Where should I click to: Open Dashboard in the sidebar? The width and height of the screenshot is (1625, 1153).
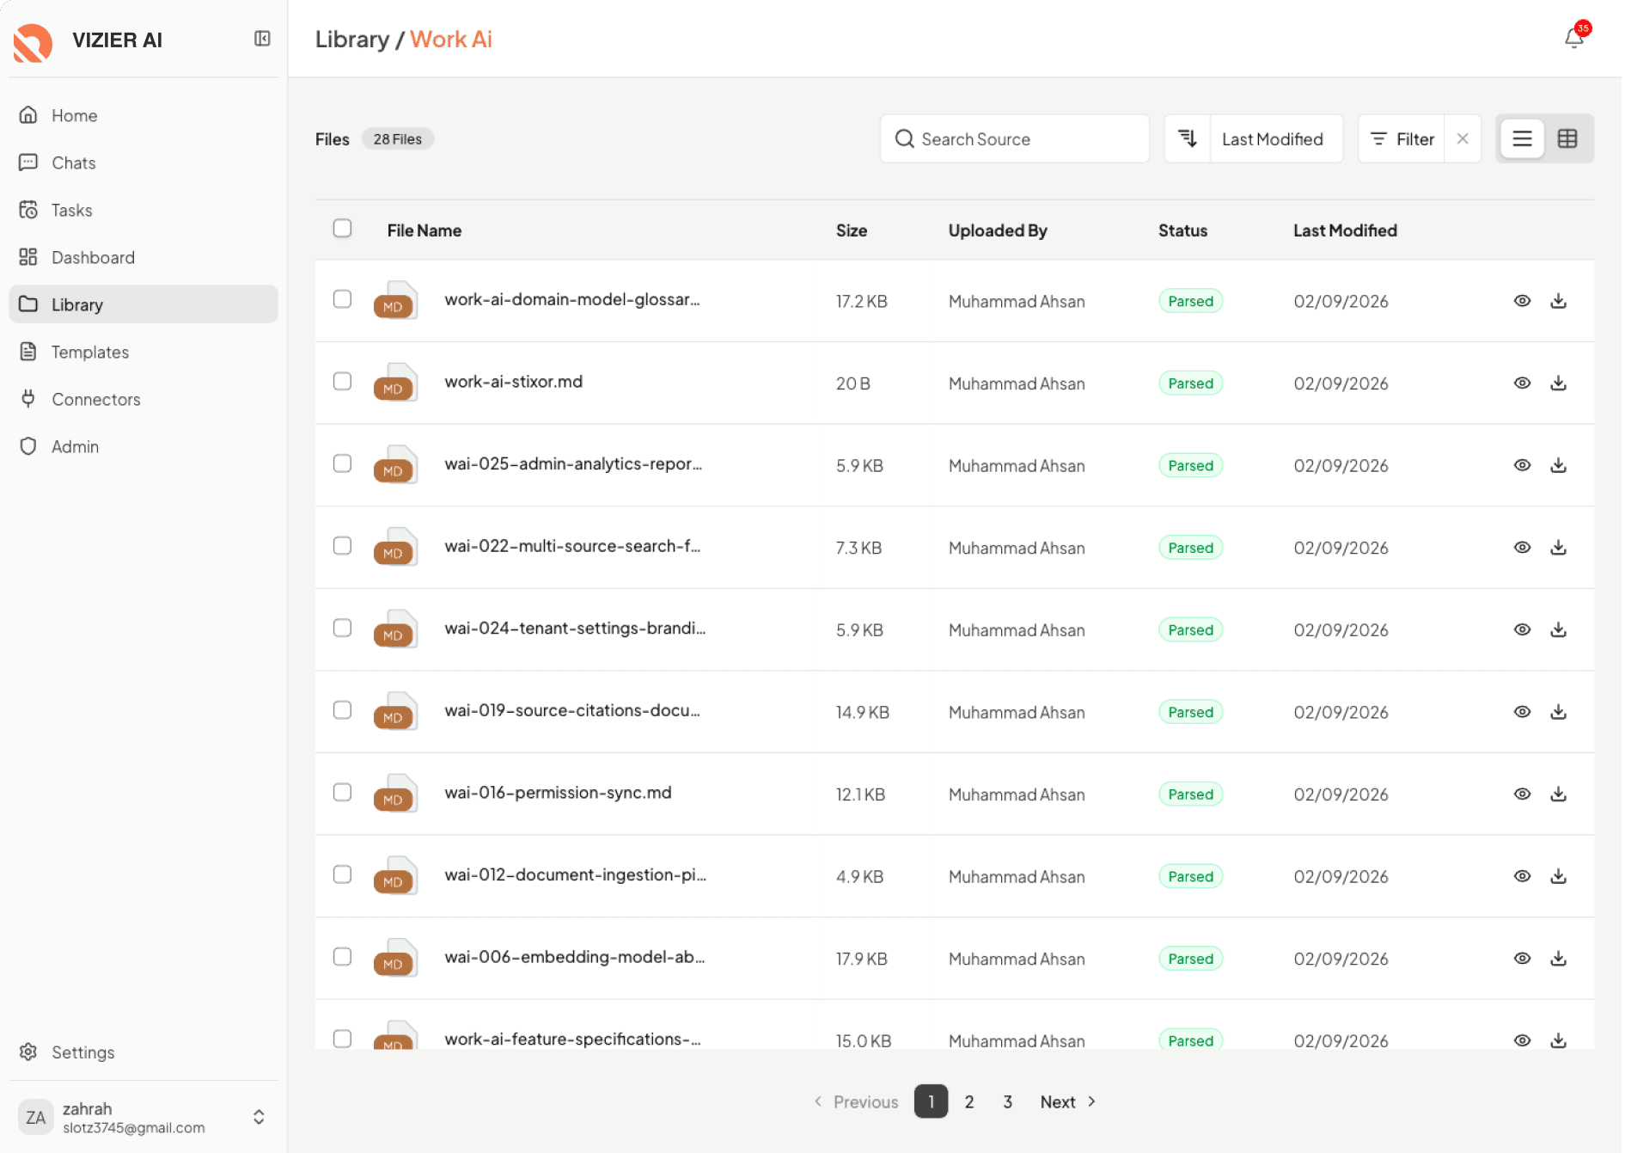click(144, 257)
